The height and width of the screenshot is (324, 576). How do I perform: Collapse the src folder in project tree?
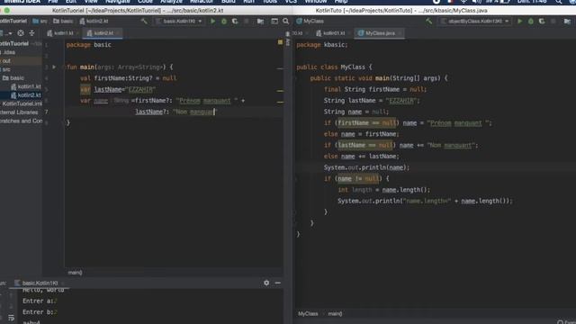point(6,69)
